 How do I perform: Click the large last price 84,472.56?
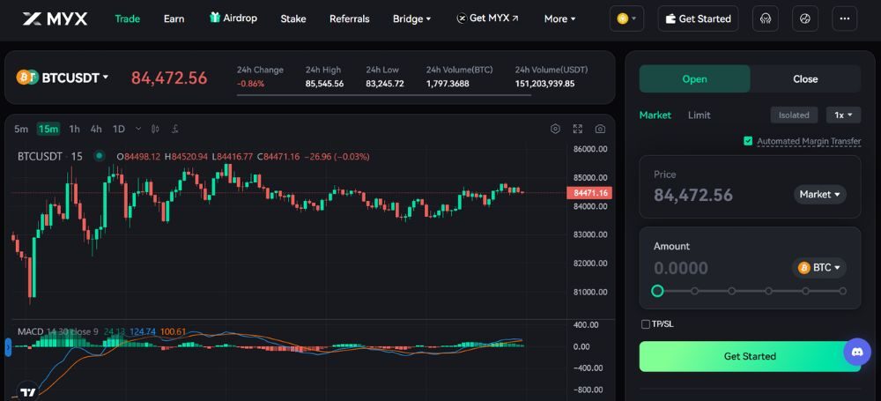coord(169,78)
